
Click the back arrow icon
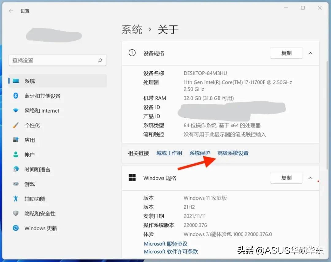[11, 11]
